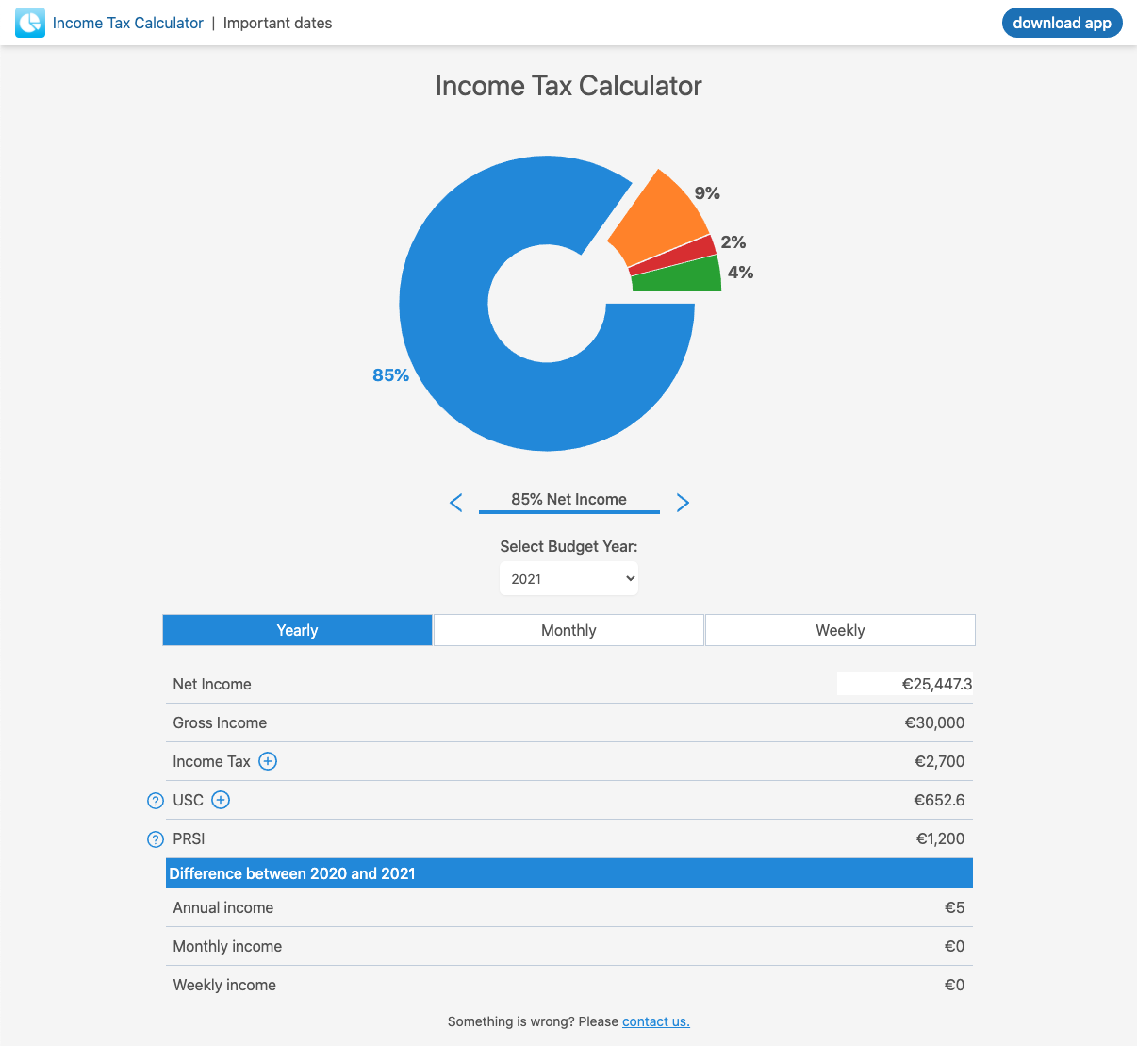This screenshot has height=1046, width=1137.
Task: Open the Important dates menu item
Action: (277, 23)
